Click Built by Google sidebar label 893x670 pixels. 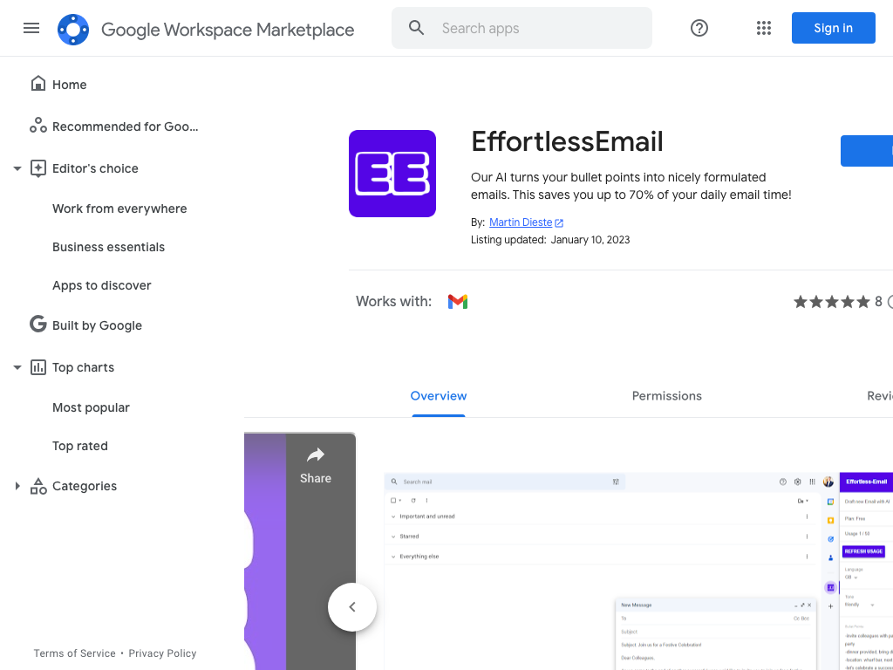point(97,325)
